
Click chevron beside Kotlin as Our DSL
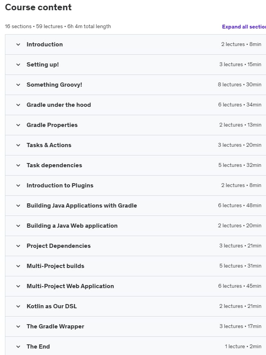[x=18, y=306]
